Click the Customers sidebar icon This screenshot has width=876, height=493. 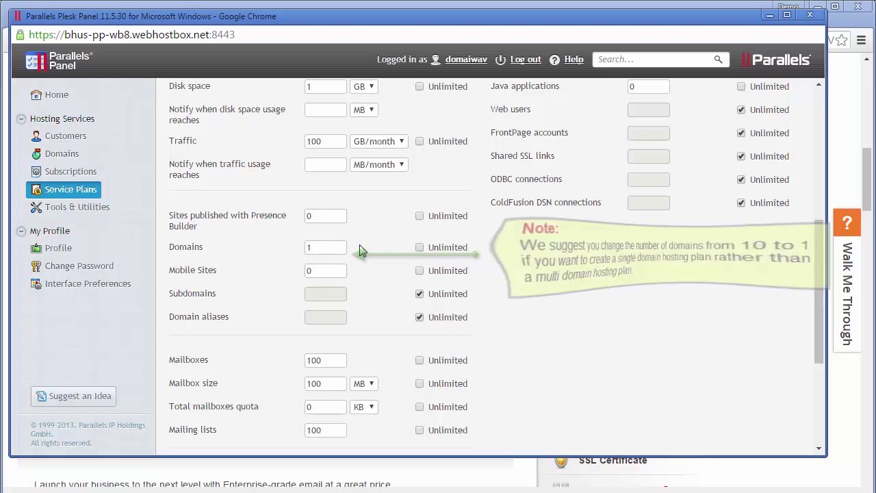pyautogui.click(x=36, y=136)
